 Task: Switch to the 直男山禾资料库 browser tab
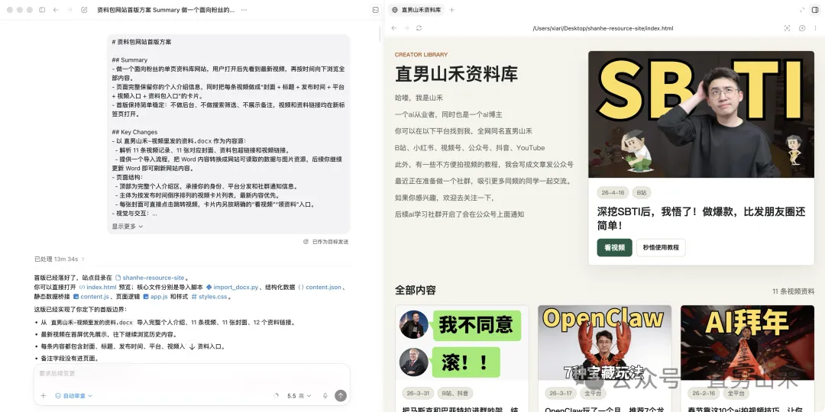pyautogui.click(x=416, y=10)
